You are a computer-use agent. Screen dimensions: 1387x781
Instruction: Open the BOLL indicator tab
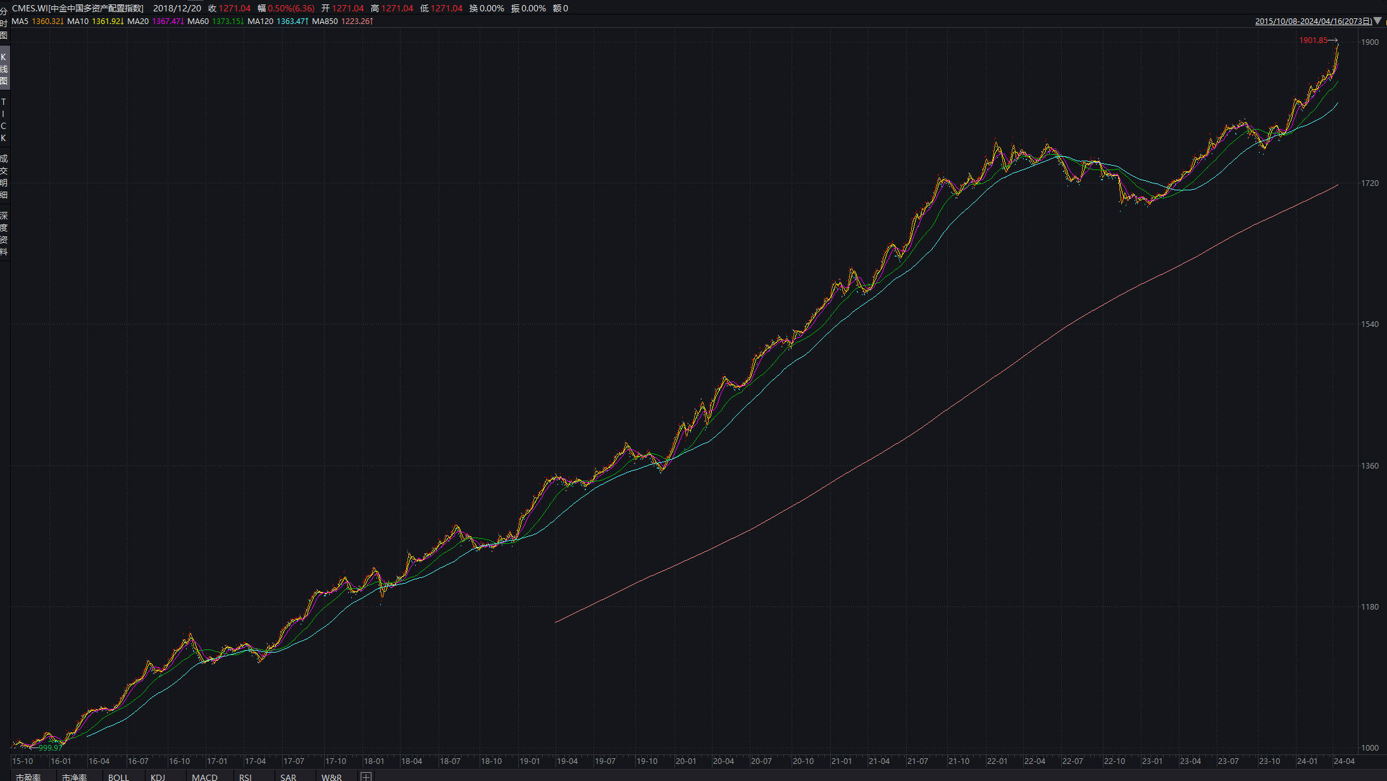tap(118, 777)
